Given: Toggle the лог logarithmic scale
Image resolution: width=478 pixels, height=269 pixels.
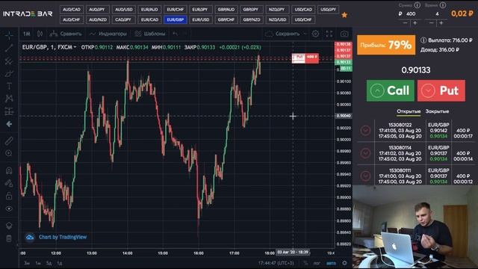Looking at the screenshot, I should (317, 263).
